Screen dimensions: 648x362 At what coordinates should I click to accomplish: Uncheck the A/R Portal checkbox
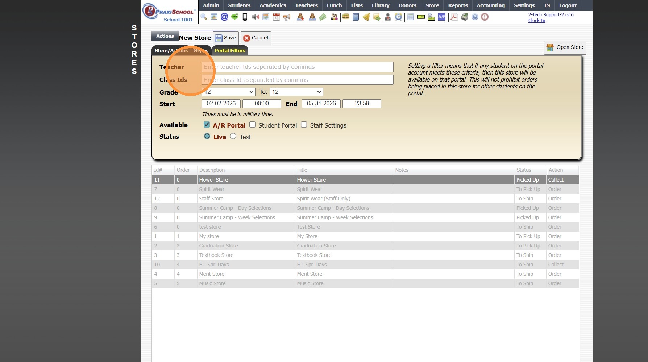pyautogui.click(x=207, y=125)
